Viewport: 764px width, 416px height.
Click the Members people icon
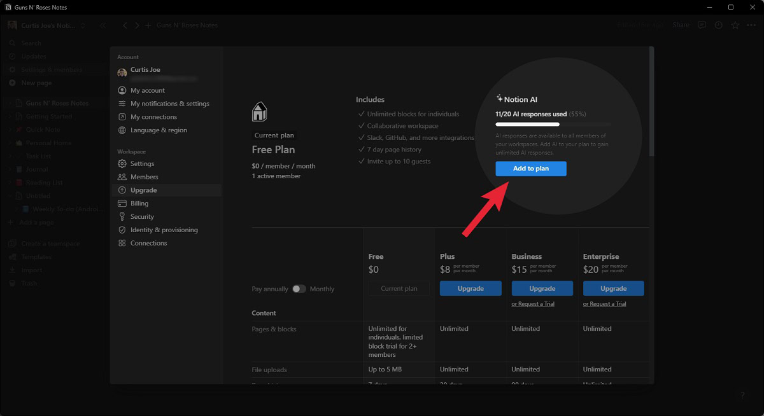[x=122, y=177]
